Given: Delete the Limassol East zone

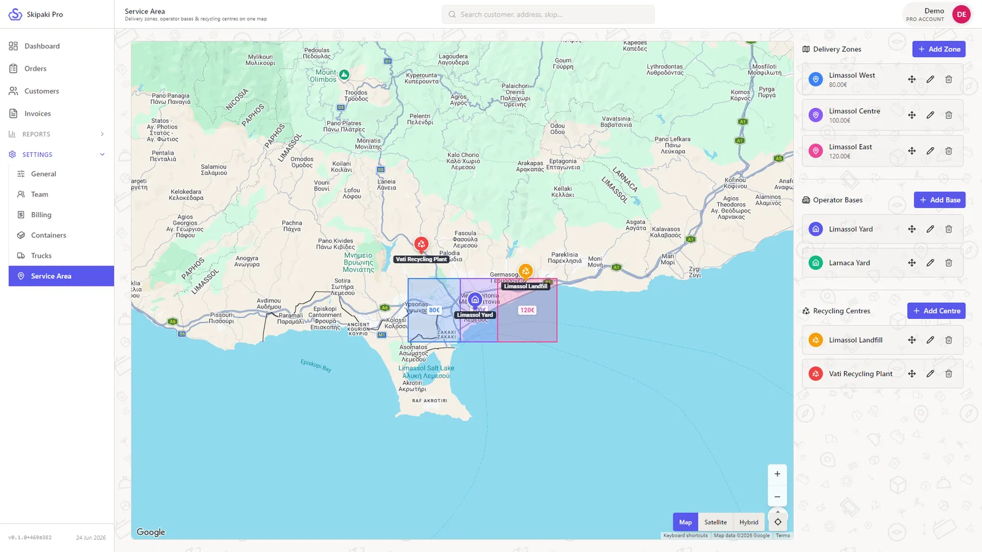Looking at the screenshot, I should click(x=949, y=151).
